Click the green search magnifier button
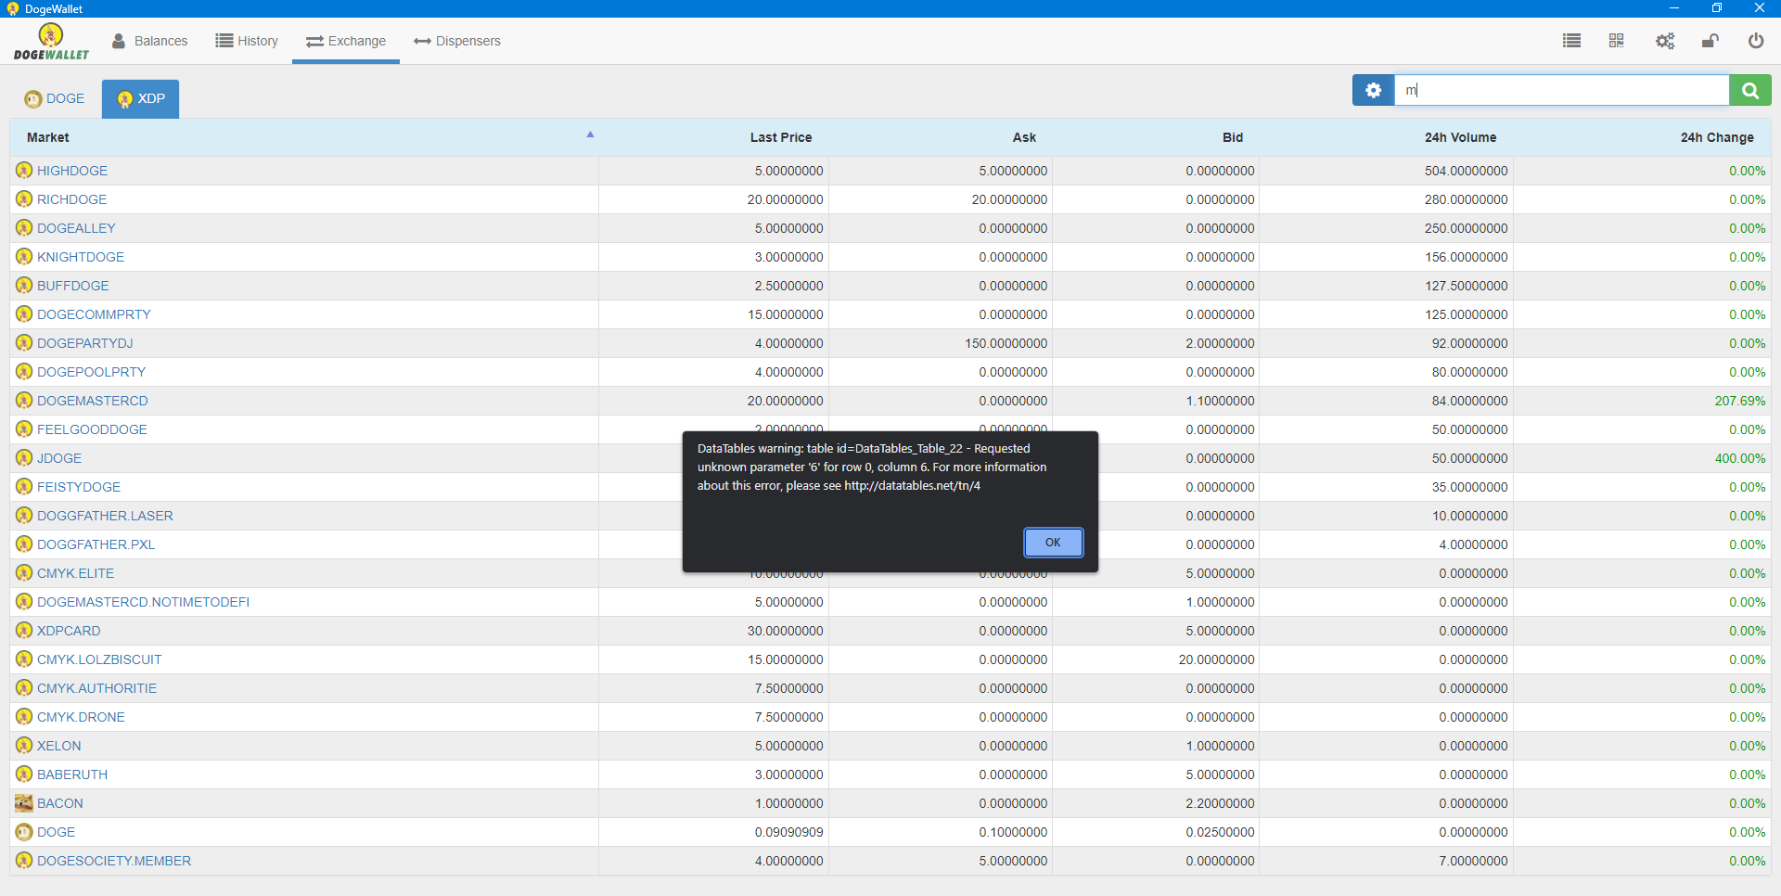The width and height of the screenshot is (1781, 896). [1750, 90]
